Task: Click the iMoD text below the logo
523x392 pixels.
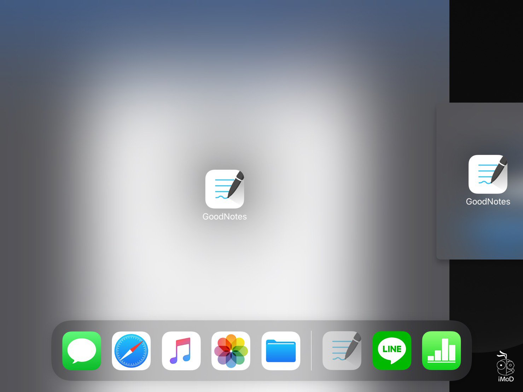Action: click(506, 379)
